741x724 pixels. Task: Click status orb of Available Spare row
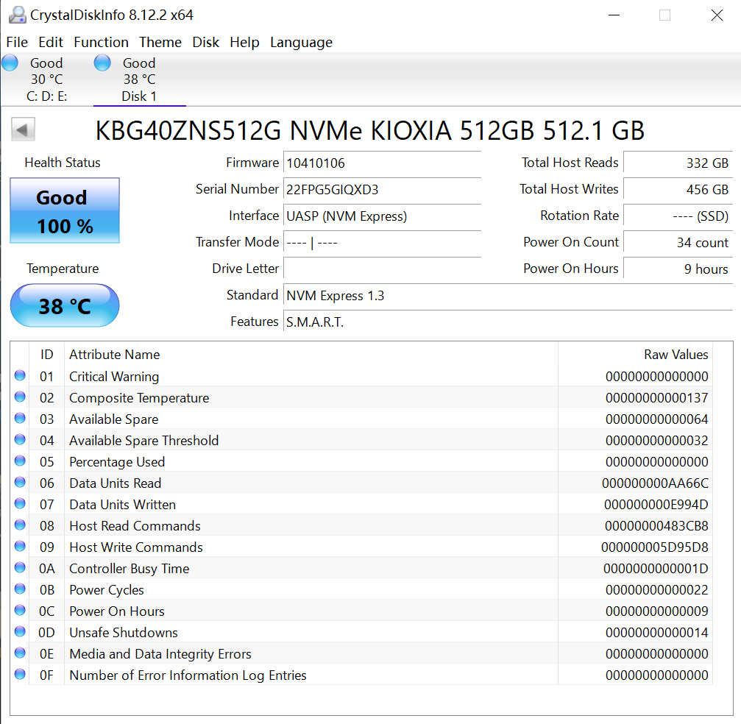[20, 418]
